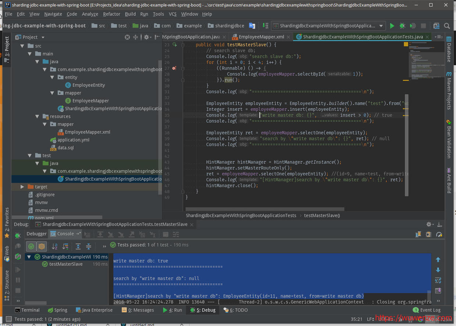Expand the target folder

pos(22,187)
